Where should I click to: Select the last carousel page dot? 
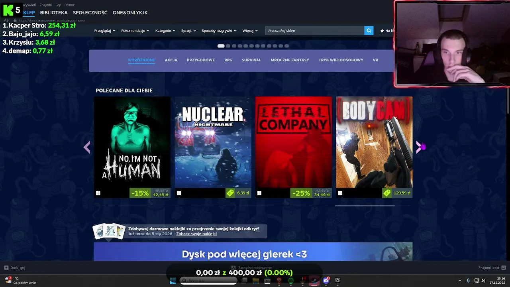pos(286,46)
